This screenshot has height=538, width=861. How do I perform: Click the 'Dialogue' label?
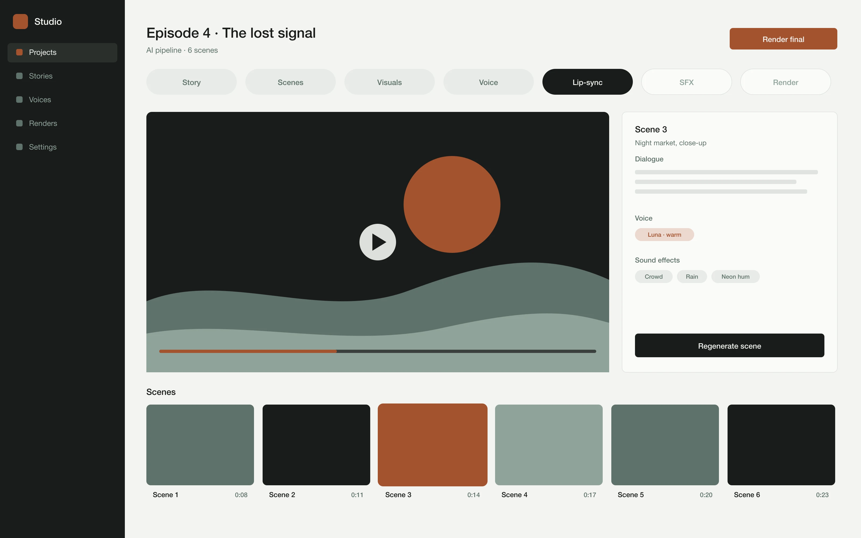tap(649, 159)
